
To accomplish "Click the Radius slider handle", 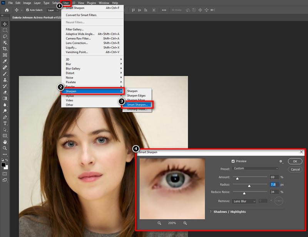I will click(x=249, y=186).
